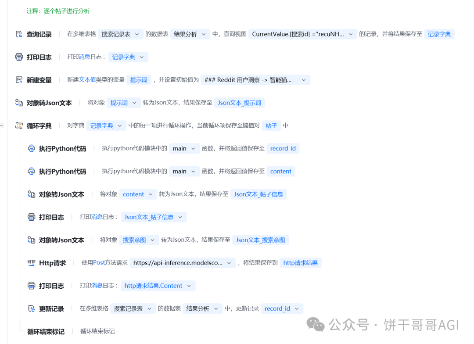
Task: Open the 记录字典 dropdown in 循环字典
Action: (106, 125)
